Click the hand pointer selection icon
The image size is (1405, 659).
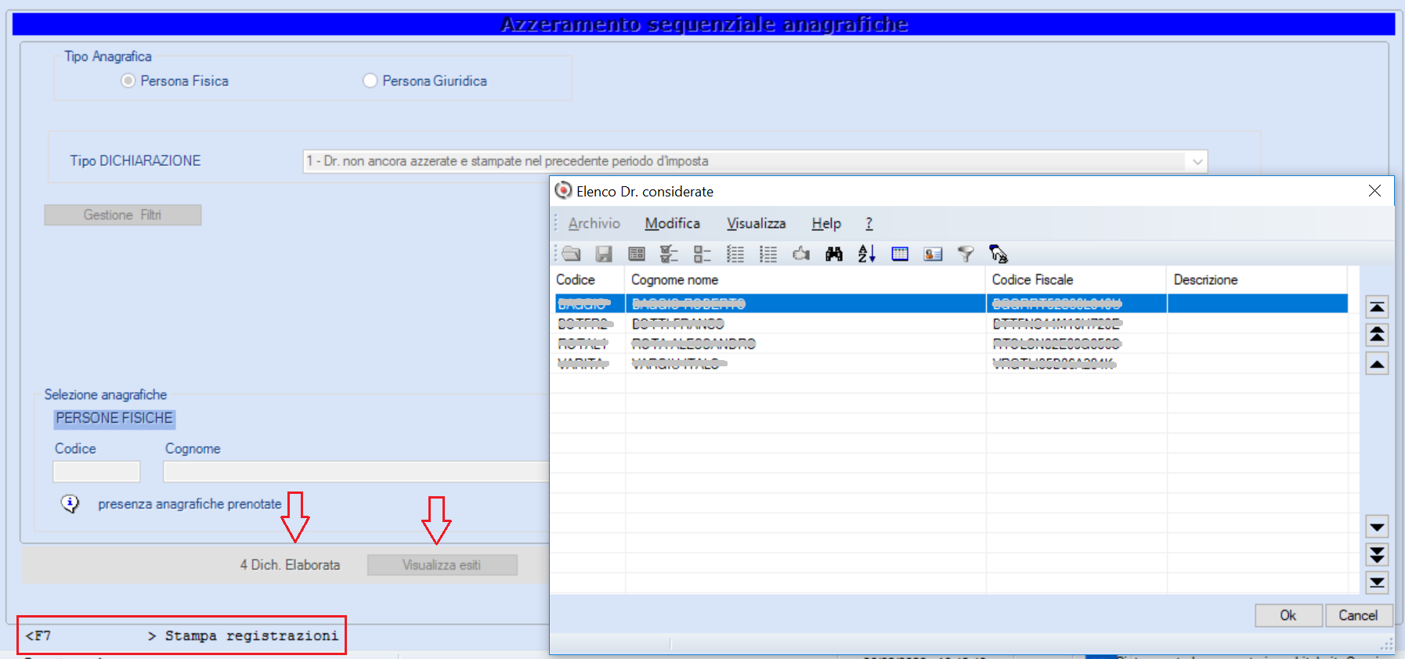[999, 254]
